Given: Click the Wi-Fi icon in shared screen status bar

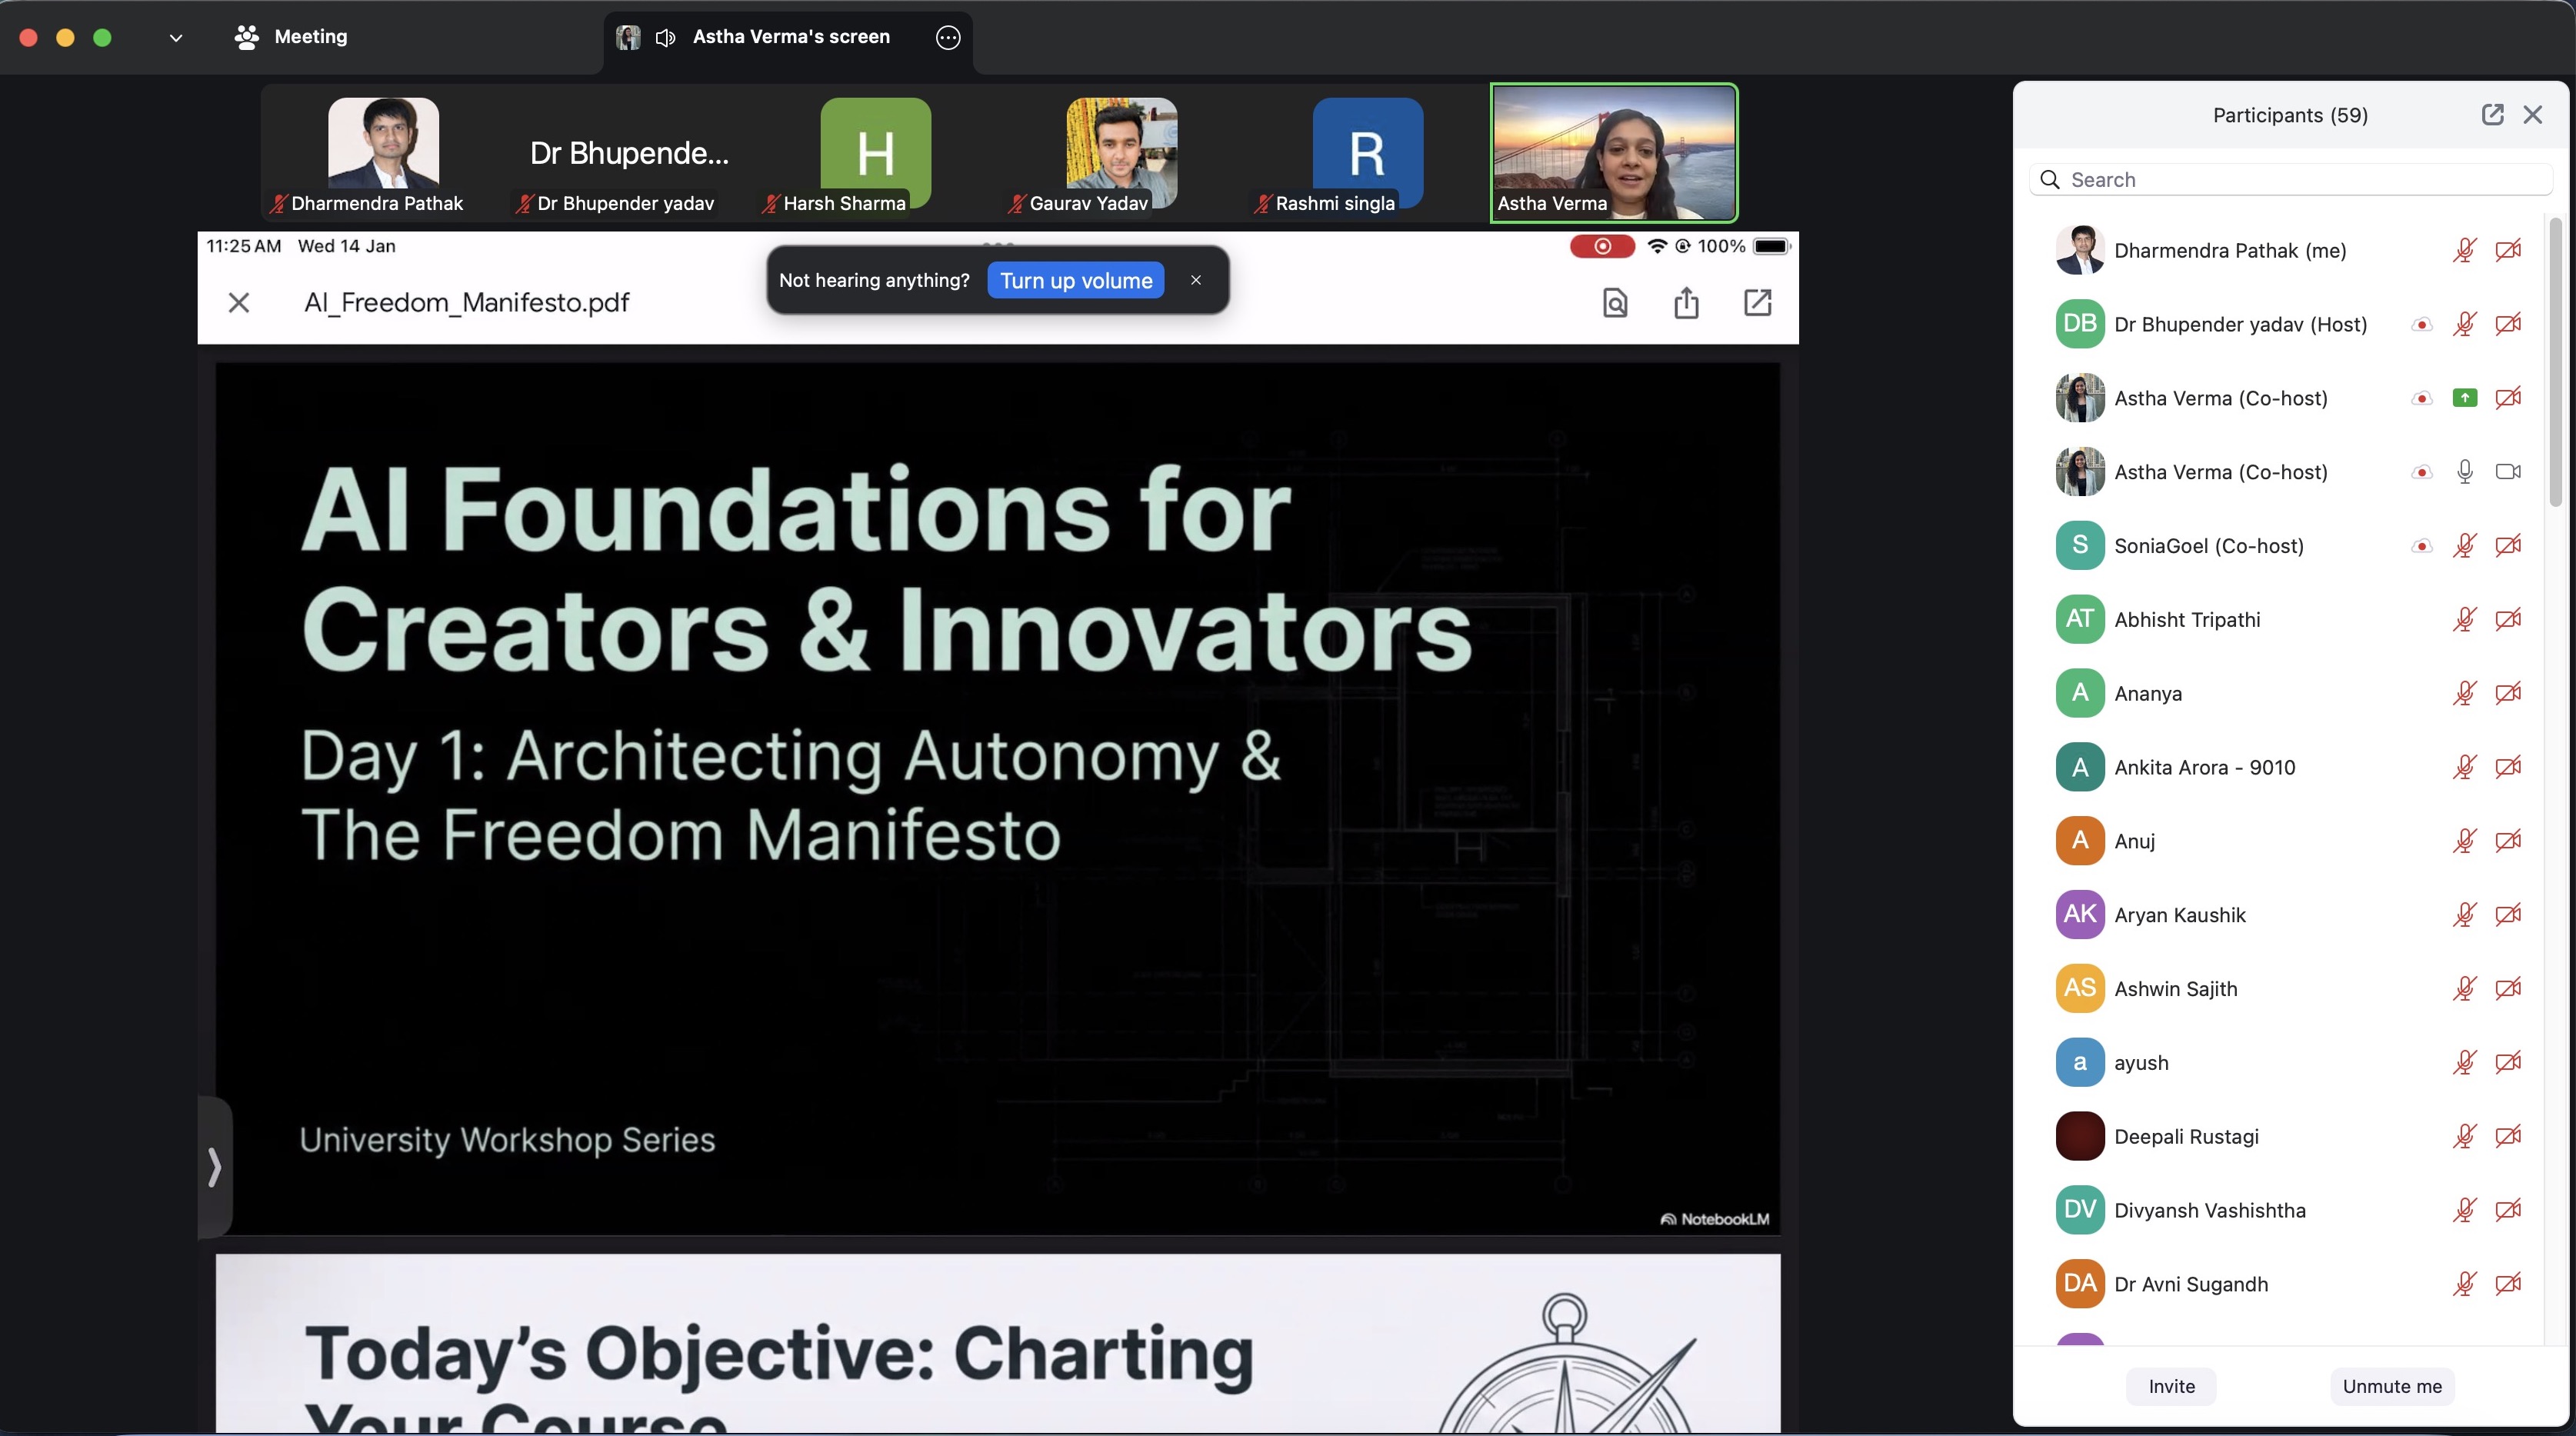Looking at the screenshot, I should pos(1657,246).
